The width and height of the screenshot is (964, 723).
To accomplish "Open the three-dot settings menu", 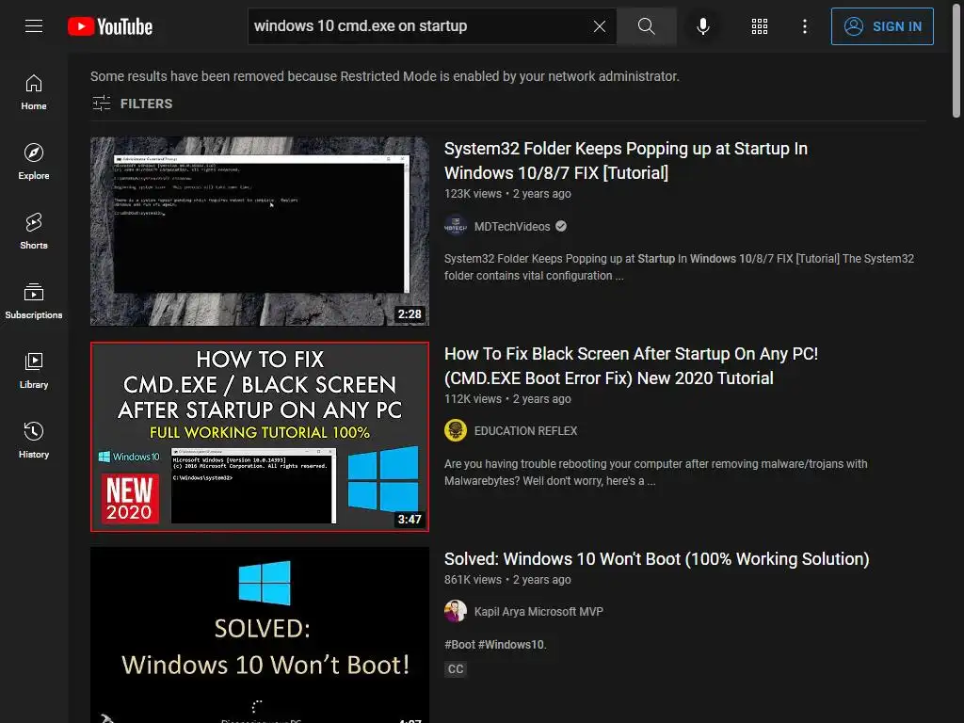I will tap(805, 25).
